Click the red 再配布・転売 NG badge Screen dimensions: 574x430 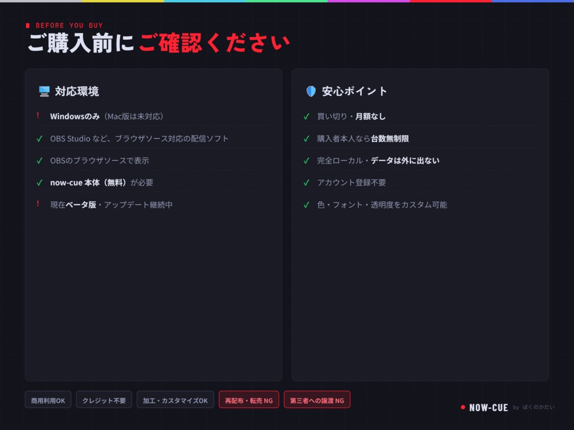(249, 400)
